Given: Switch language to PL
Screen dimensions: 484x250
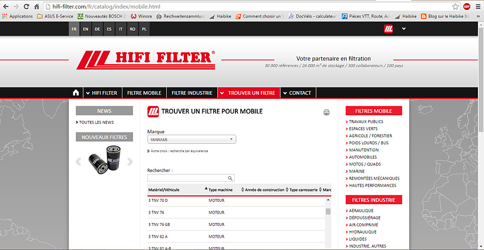Looking at the screenshot, I should (x=144, y=29).
